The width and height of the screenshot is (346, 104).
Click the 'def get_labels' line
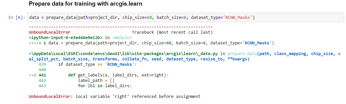[119, 75]
